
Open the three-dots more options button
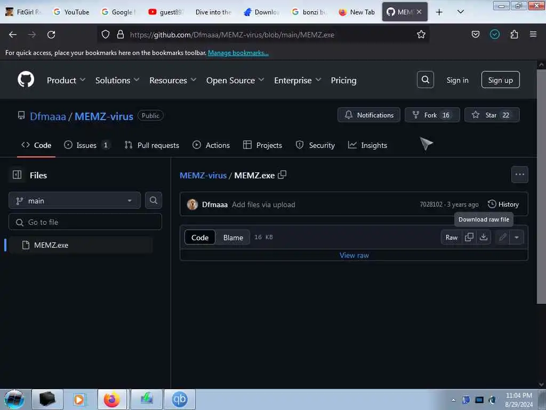[x=519, y=175]
